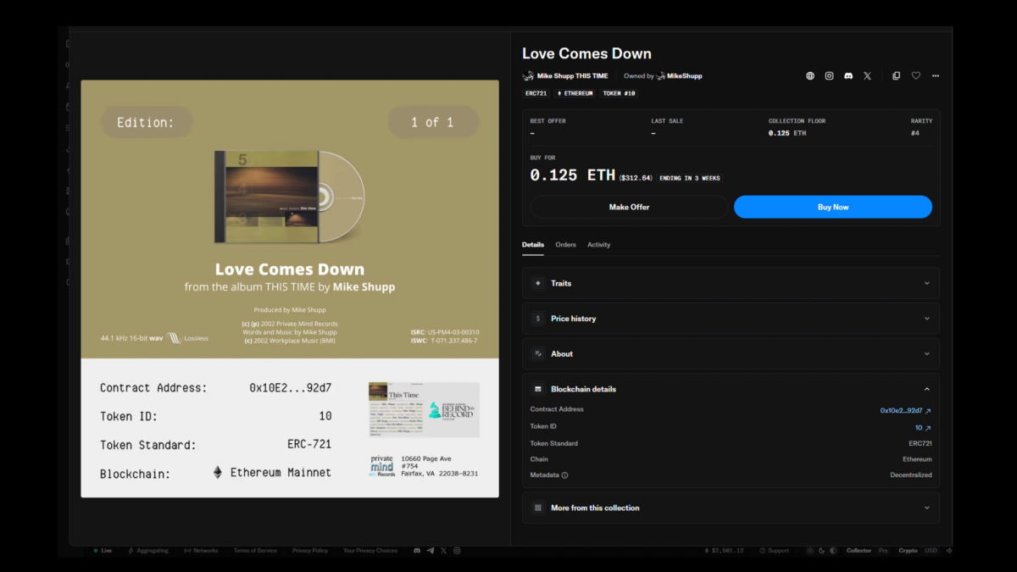
Task: Click the rarity value #4
Action: pos(915,133)
